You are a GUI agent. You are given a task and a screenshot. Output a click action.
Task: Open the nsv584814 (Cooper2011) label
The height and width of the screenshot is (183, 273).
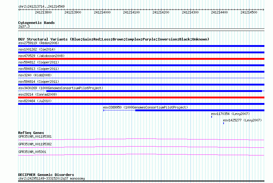pyautogui.click(x=39, y=82)
